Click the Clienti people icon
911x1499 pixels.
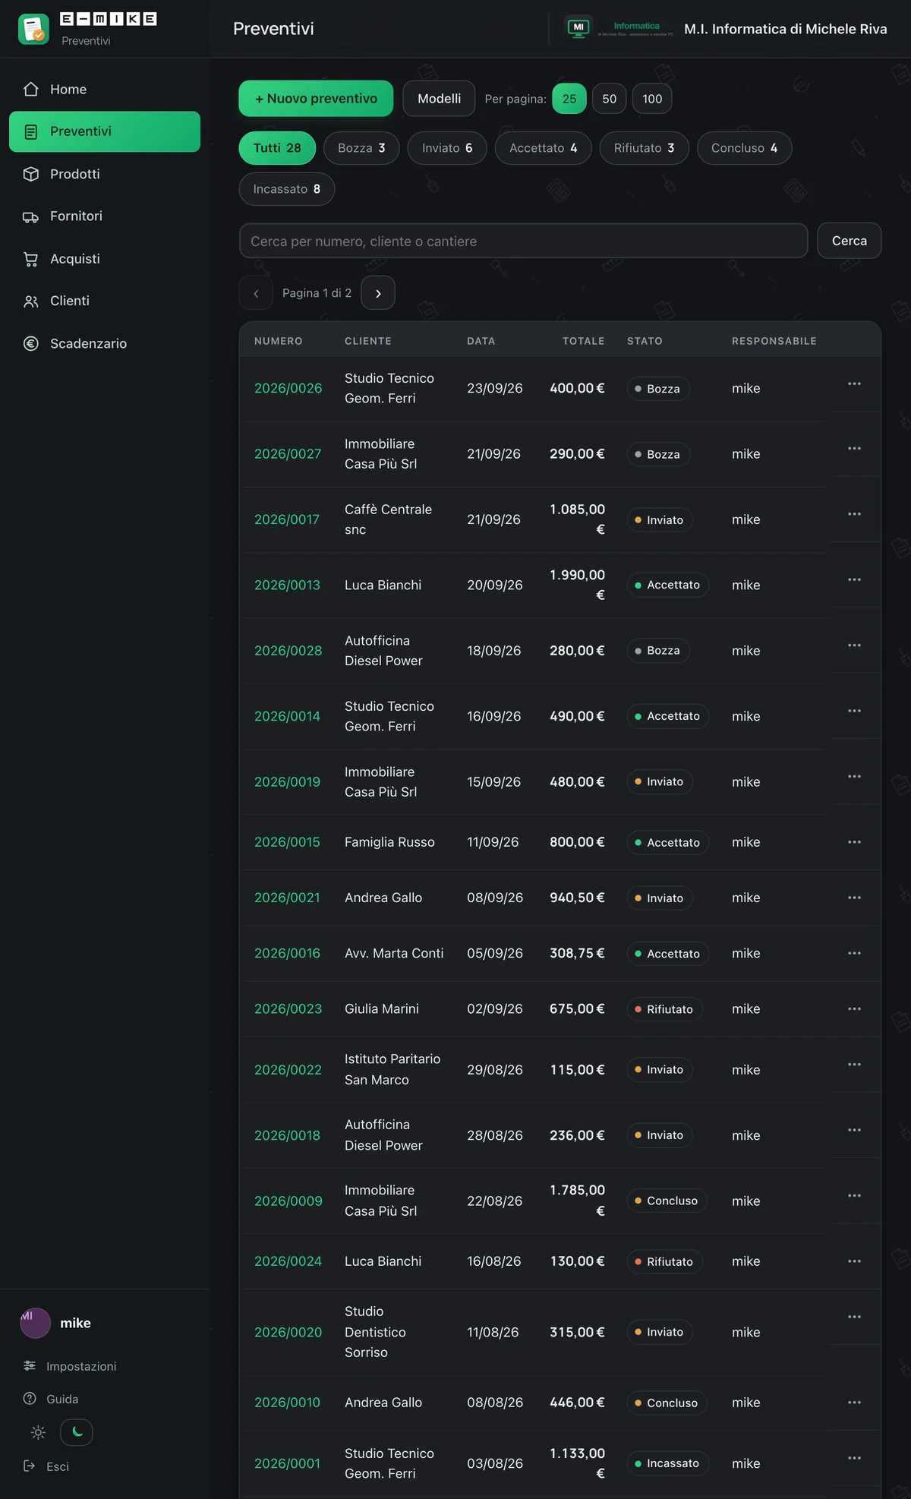(30, 301)
